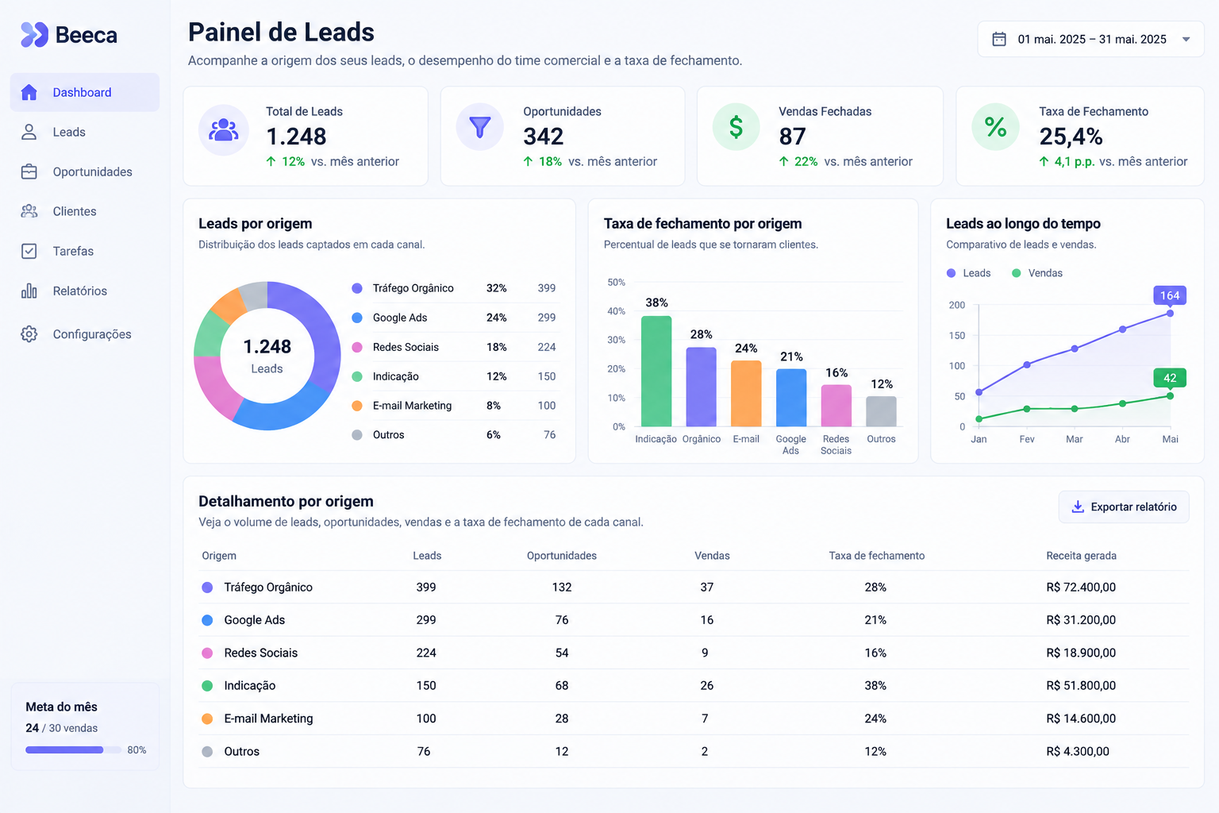
Task: Click the 24 / 30 vendas goal text
Action: (62, 728)
